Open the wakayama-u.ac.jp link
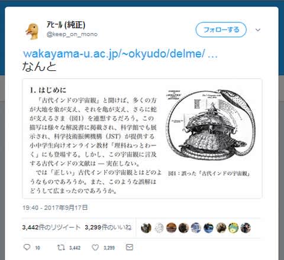Image resolution: width=284 pixels, height=260 pixels. [x=120, y=54]
